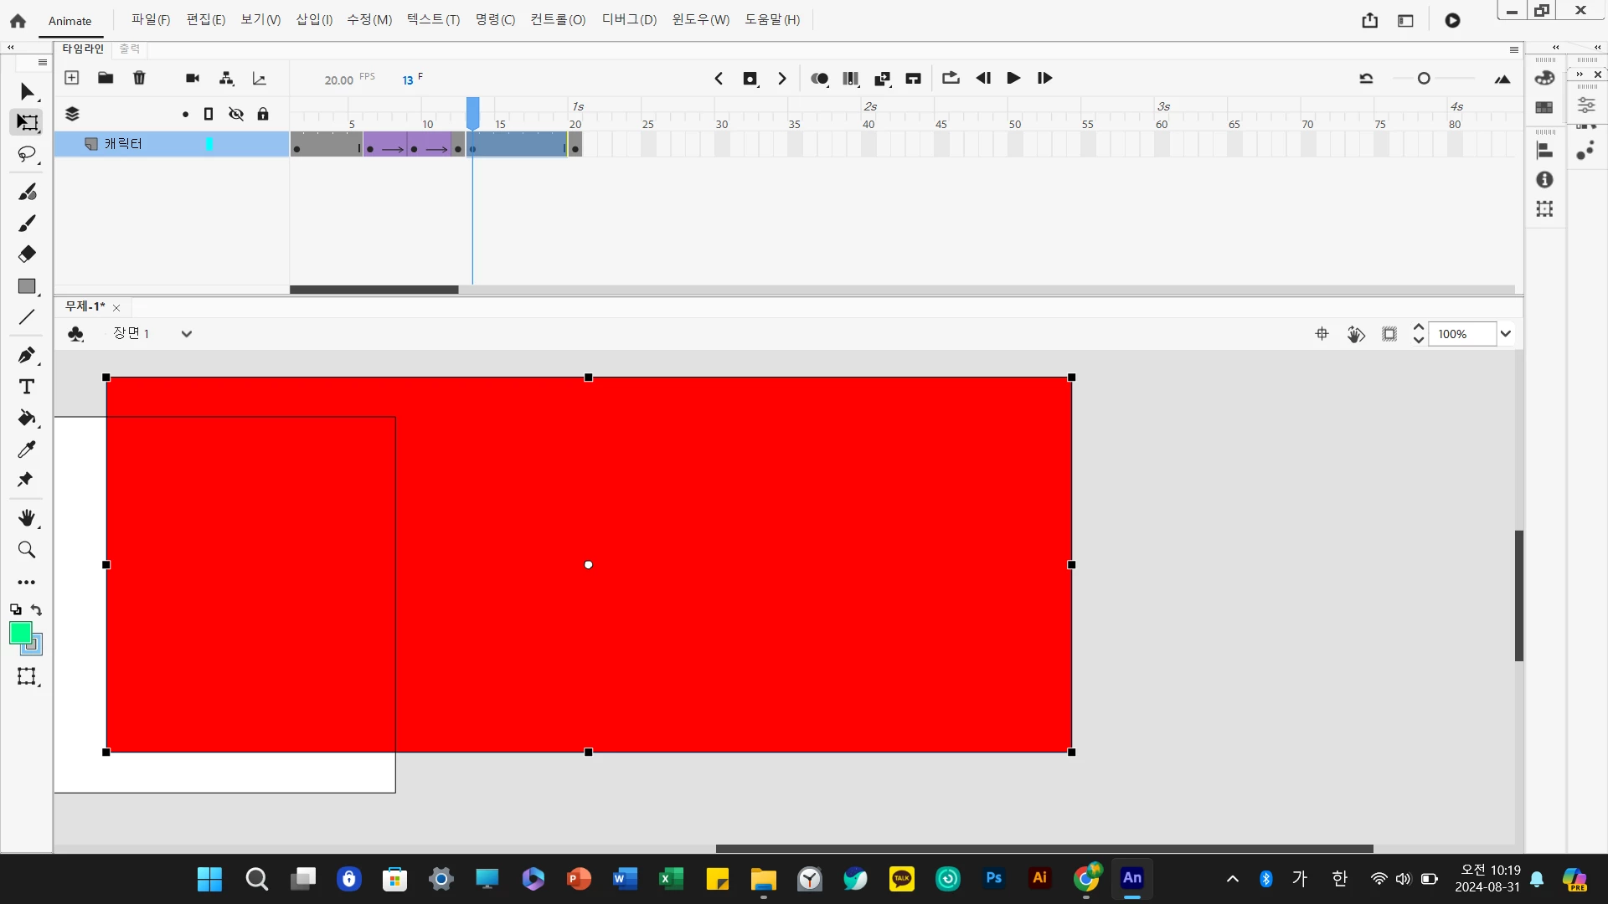
Task: Select the Lasso tool
Action: (27, 155)
